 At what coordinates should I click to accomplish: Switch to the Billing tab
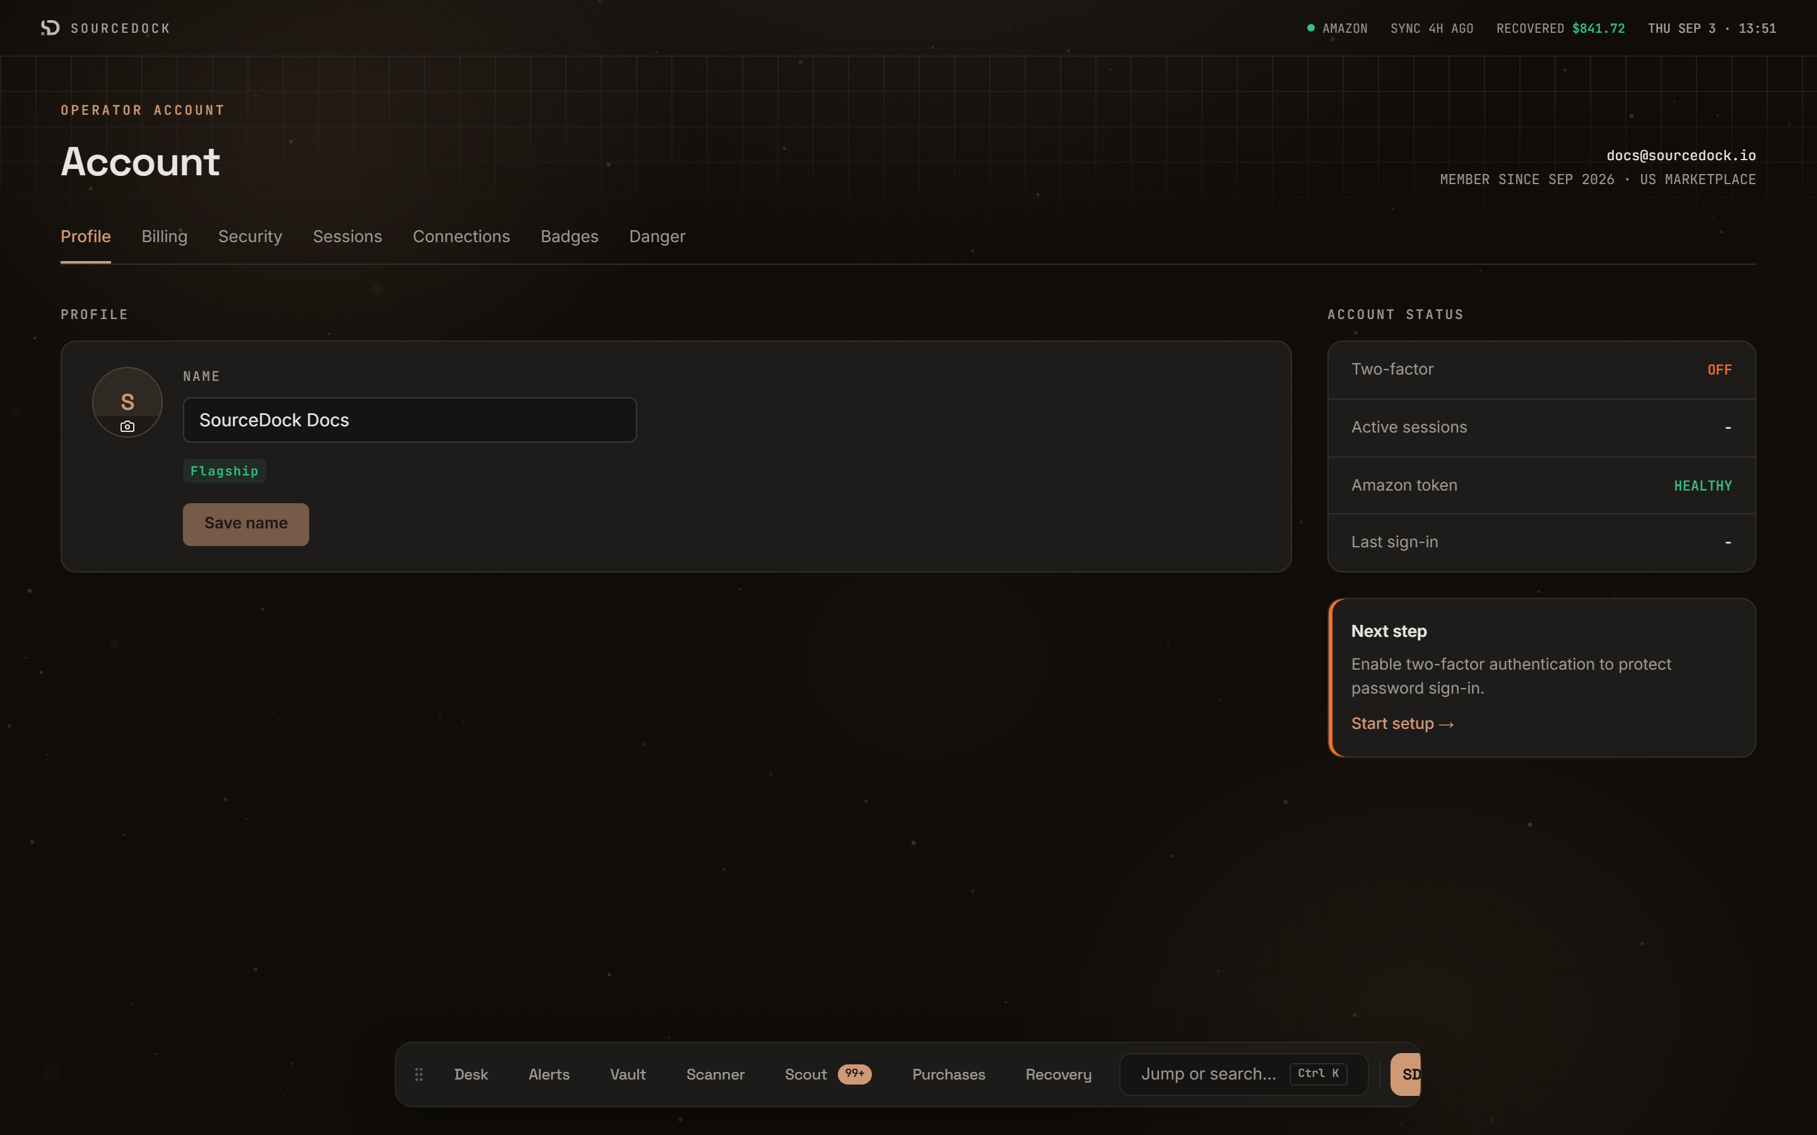pos(165,236)
